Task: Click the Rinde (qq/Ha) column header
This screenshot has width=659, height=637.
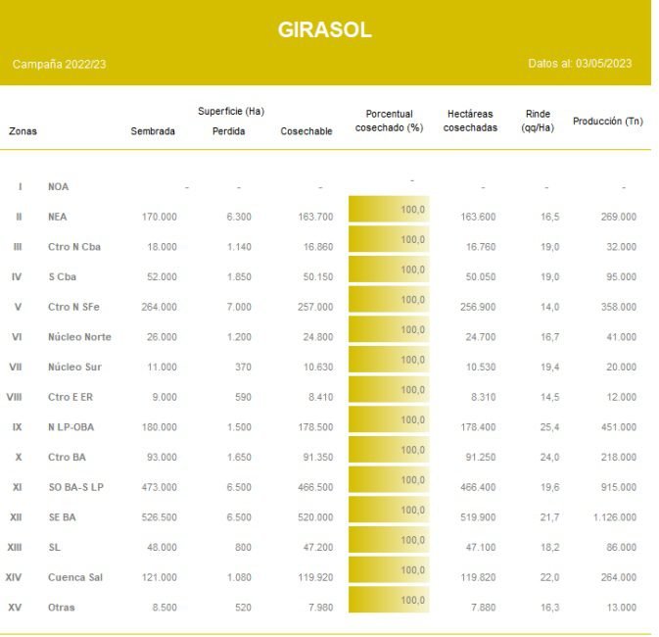Action: (x=538, y=121)
